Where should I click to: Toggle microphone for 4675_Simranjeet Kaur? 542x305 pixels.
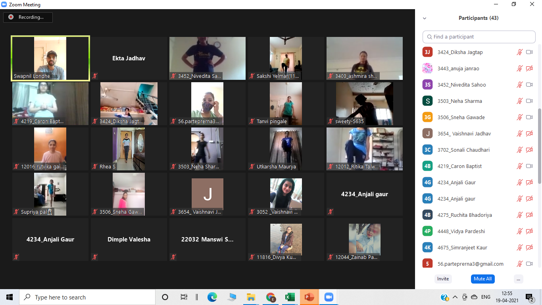519,247
